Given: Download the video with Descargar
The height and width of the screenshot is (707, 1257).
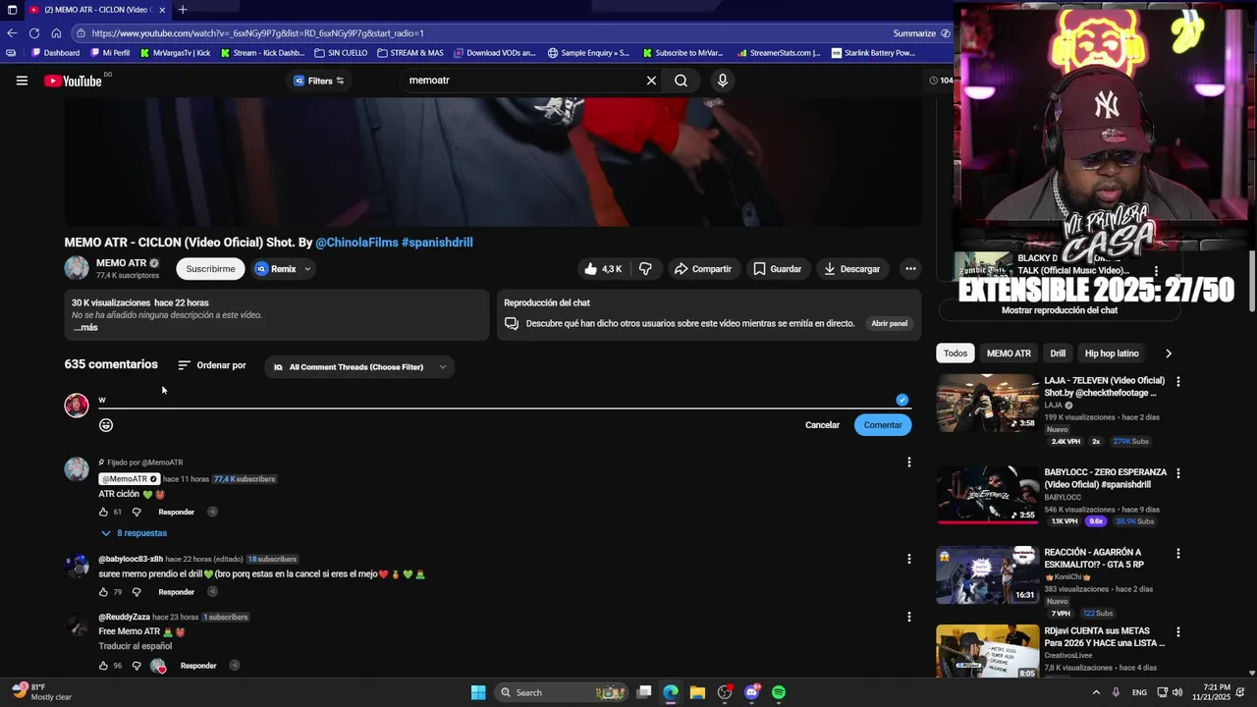Looking at the screenshot, I should [851, 269].
